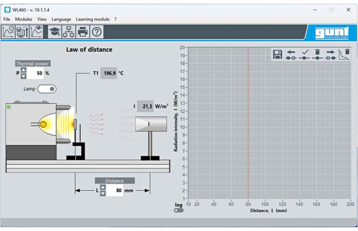Open the Language menu

pyautogui.click(x=61, y=19)
